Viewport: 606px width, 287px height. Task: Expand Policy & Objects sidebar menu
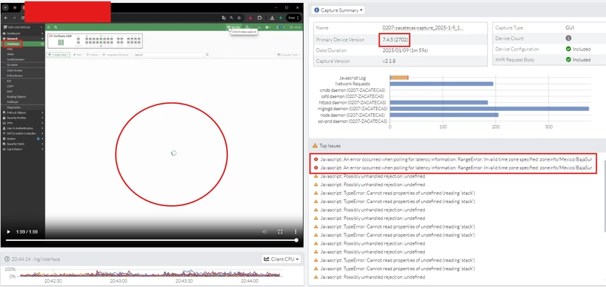pyautogui.click(x=23, y=112)
